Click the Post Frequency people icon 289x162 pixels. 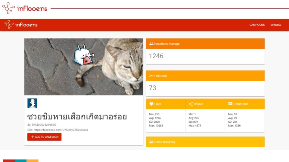[151, 142]
